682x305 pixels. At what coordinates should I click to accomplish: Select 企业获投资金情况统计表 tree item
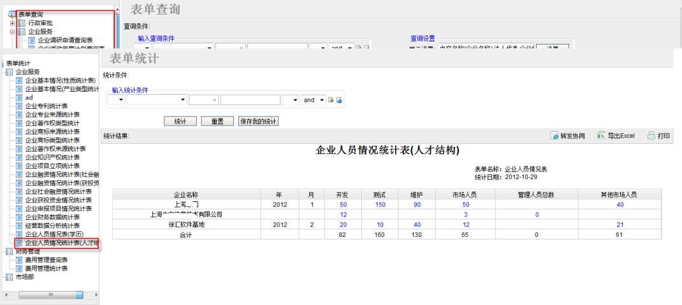[58, 200]
